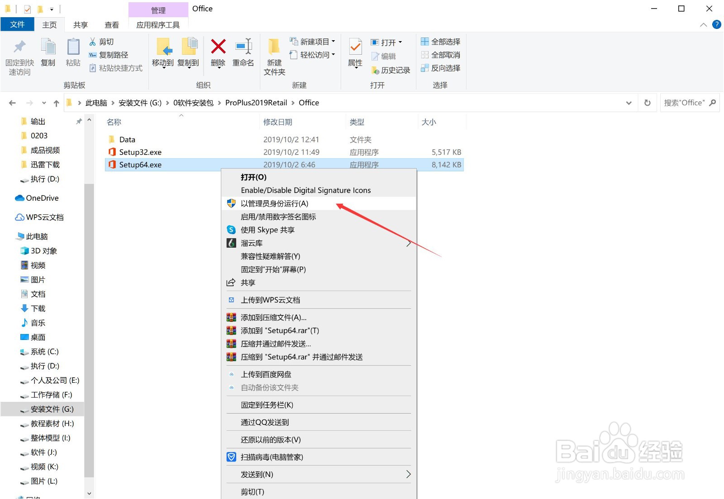Choose Share with Skype menu entry
724x499 pixels.
[x=319, y=230]
